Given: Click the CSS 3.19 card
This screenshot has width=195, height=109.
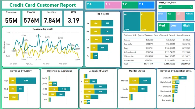Looking at the screenshot, I should (x=73, y=18).
